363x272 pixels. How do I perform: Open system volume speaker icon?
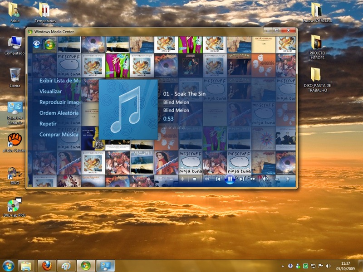328,266
